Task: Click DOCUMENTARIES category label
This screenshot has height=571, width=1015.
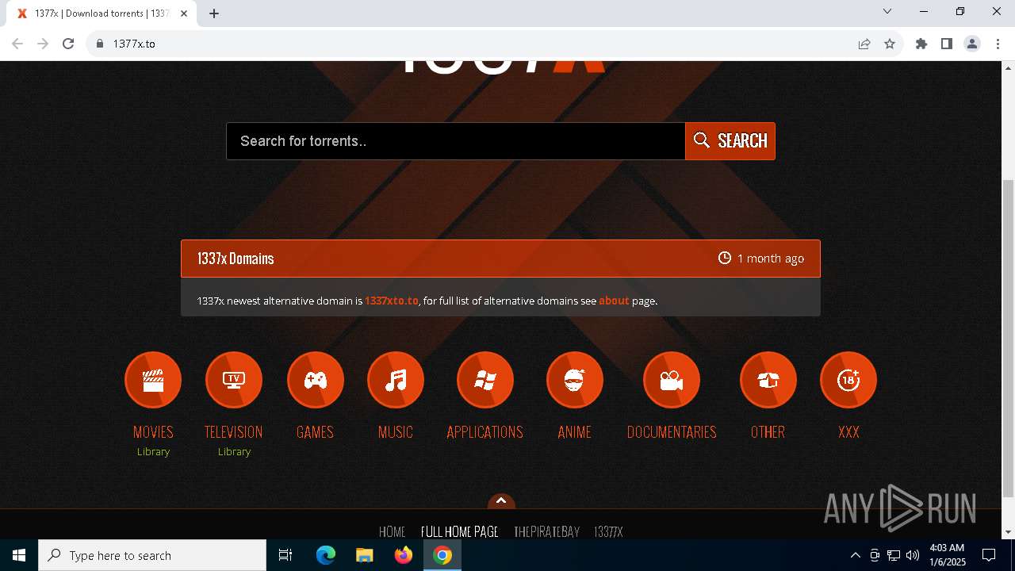Action: pyautogui.click(x=672, y=432)
